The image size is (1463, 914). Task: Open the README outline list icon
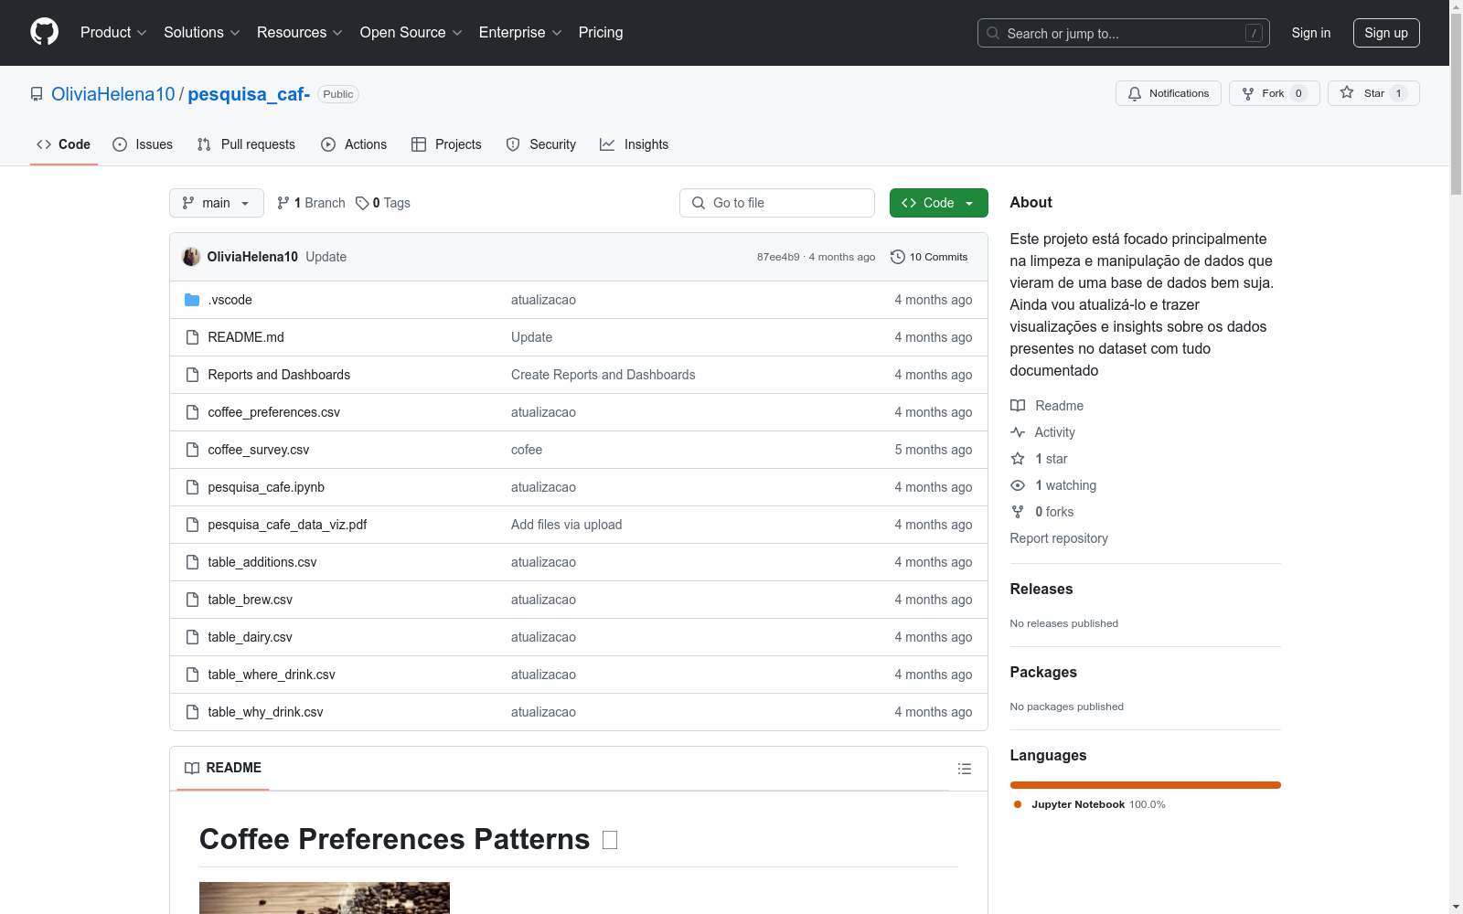click(x=964, y=769)
